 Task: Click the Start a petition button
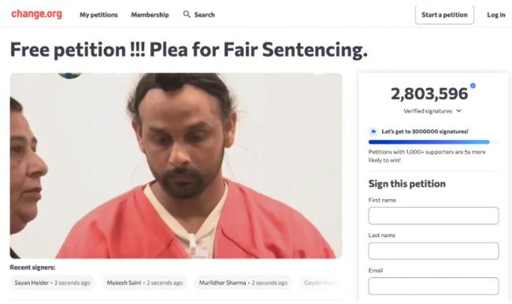point(444,15)
